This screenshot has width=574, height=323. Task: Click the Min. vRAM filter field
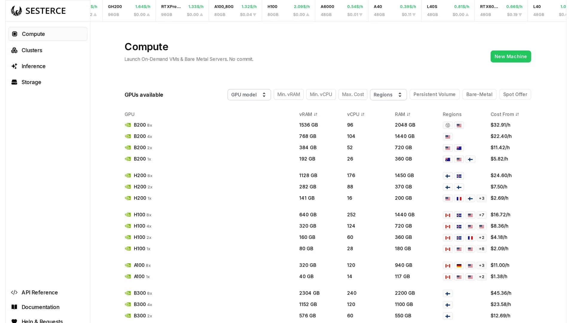point(288,95)
